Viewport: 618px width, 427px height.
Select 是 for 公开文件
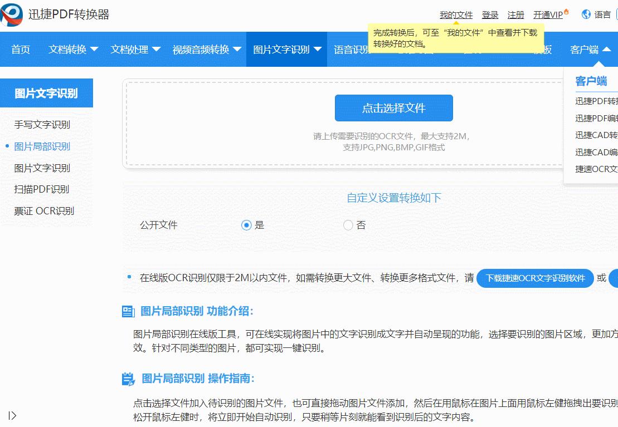pos(246,225)
